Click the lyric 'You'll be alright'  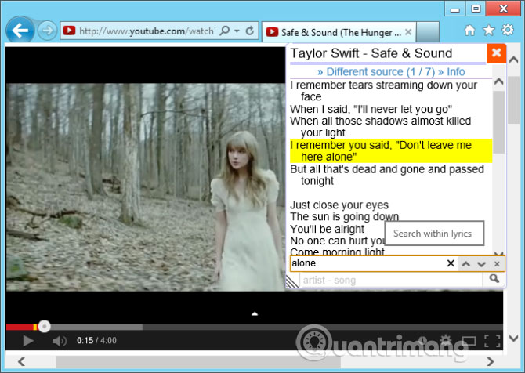click(327, 229)
